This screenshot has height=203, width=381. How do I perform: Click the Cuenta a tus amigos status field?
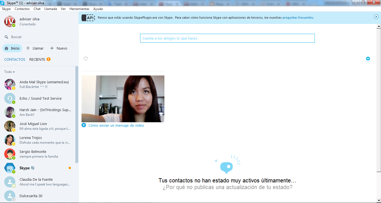pyautogui.click(x=227, y=38)
